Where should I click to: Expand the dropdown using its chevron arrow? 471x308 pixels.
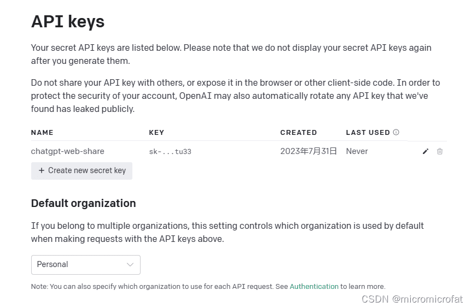(130, 264)
